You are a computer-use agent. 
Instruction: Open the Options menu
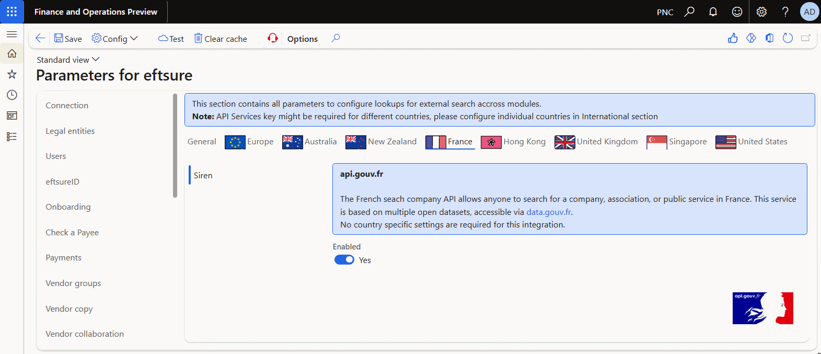click(303, 39)
